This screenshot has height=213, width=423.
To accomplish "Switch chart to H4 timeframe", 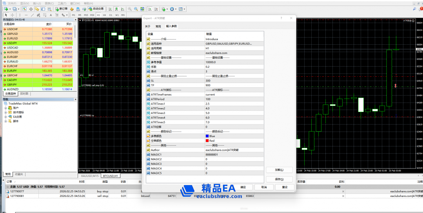I will pyautogui.click(x=104, y=15).
